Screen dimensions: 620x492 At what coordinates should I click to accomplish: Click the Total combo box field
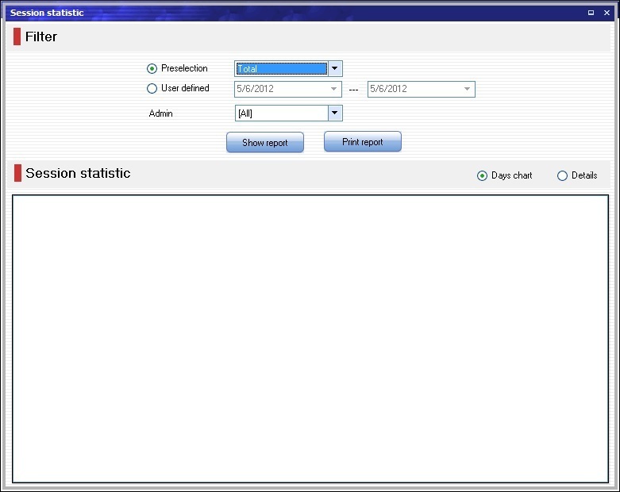coord(282,69)
